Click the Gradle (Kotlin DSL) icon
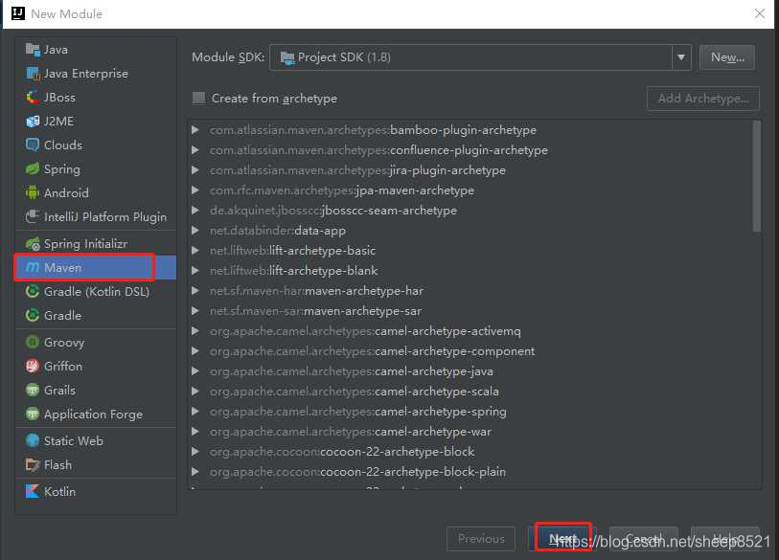Viewport: 779px width, 560px height. coord(33,291)
